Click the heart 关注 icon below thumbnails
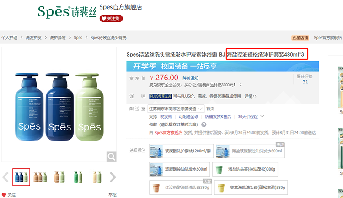Image resolution: width=343 pixels, height=198 pixels. [5, 195]
